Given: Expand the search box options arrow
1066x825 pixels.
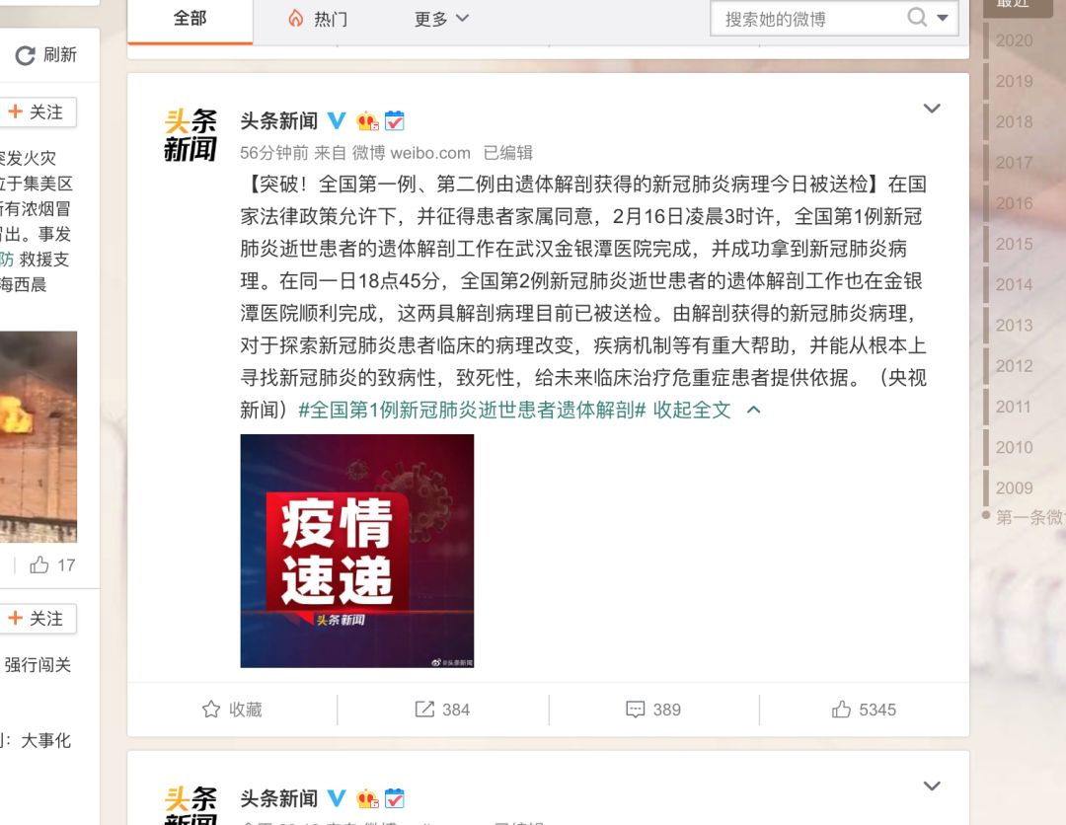Looking at the screenshot, I should tap(943, 18).
